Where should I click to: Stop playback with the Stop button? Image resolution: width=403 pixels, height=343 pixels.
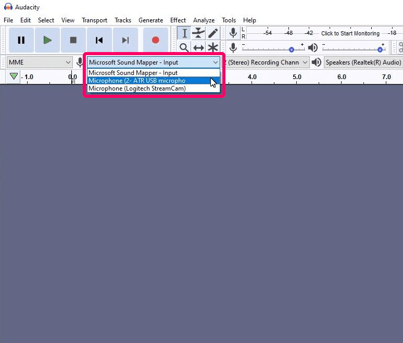click(73, 40)
